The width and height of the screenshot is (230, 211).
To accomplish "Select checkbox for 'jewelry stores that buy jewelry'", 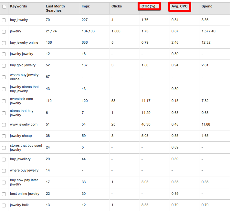I will 4,89.
